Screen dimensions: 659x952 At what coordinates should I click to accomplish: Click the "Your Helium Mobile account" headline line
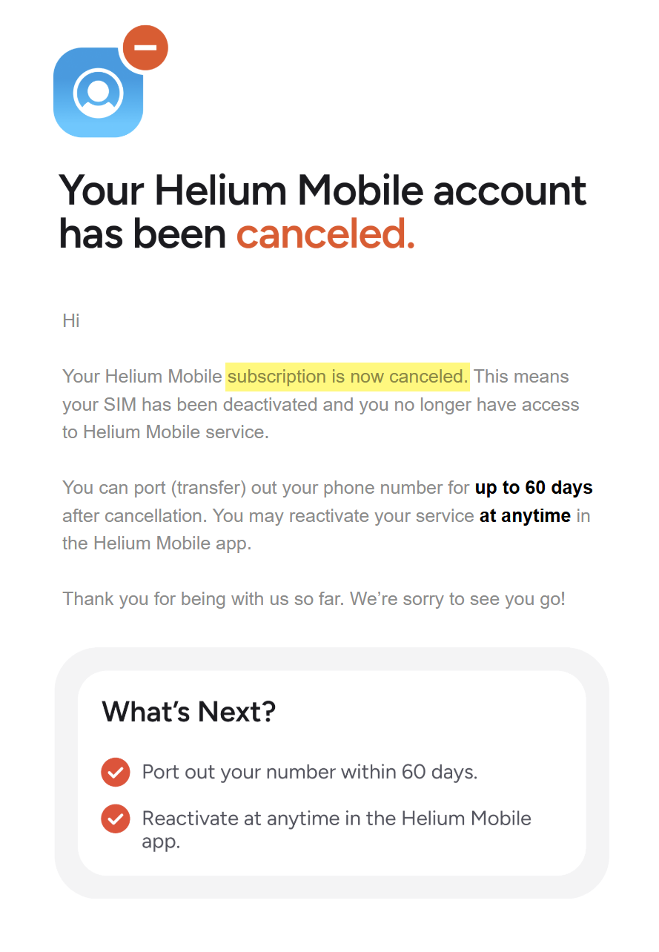pos(322,190)
